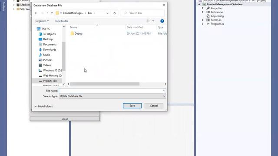278x156 pixels.
Task: Open 3D Objects folder
Action: pyautogui.click(x=49, y=34)
